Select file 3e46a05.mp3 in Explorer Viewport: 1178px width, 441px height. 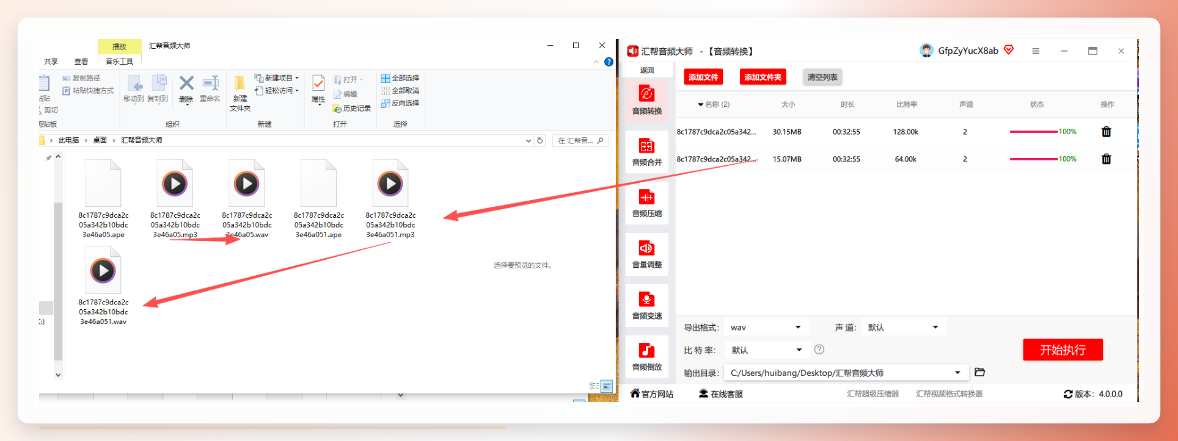[x=175, y=199]
